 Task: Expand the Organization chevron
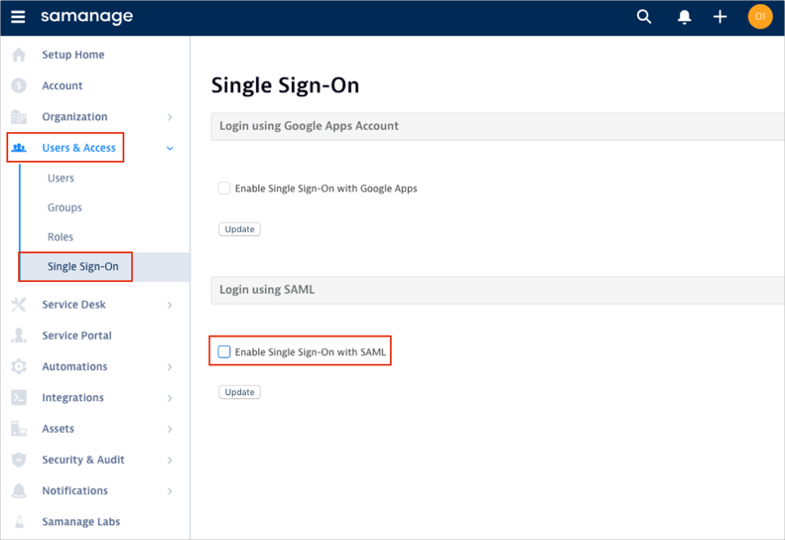coord(170,117)
